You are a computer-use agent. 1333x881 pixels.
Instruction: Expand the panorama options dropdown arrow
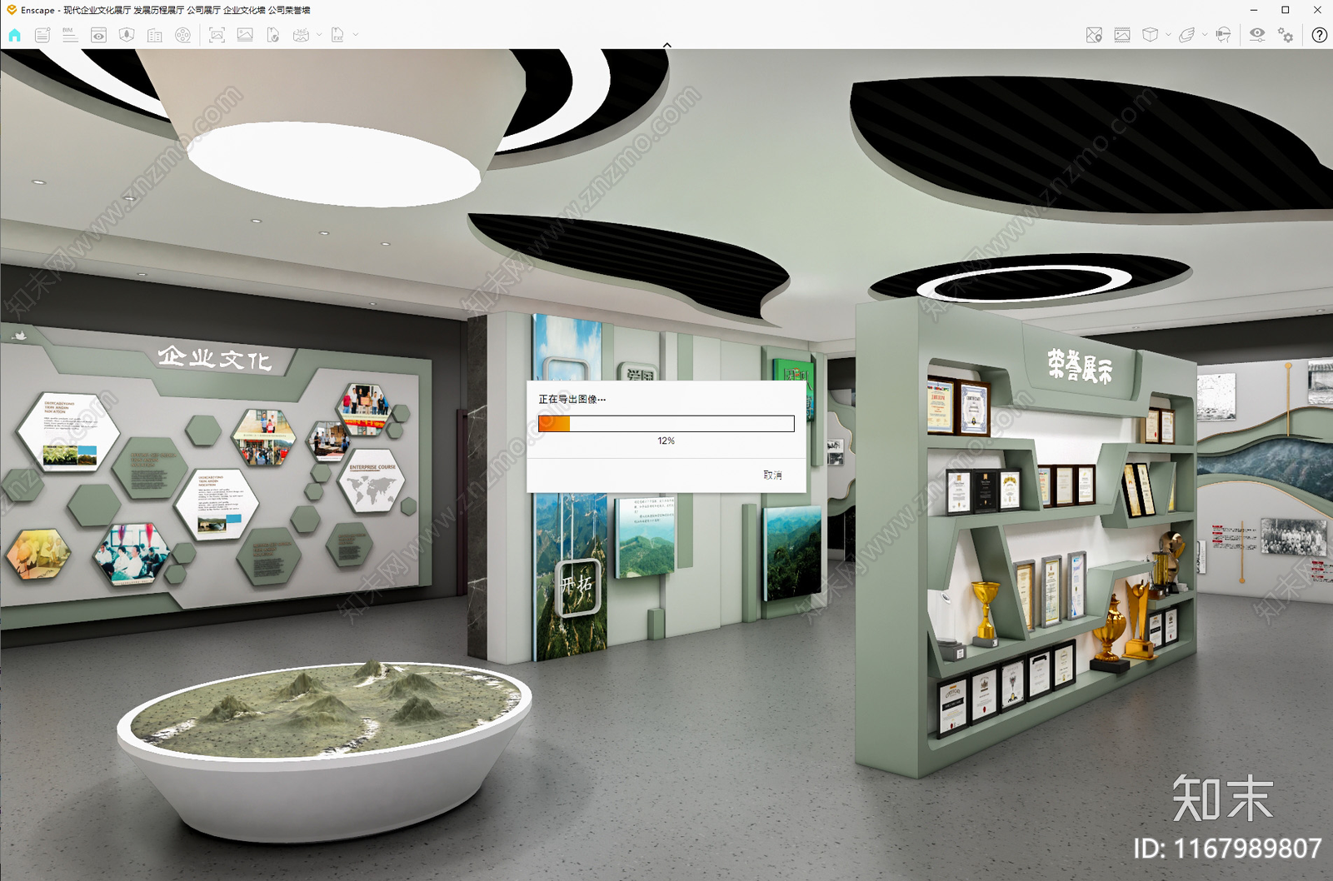click(x=319, y=35)
